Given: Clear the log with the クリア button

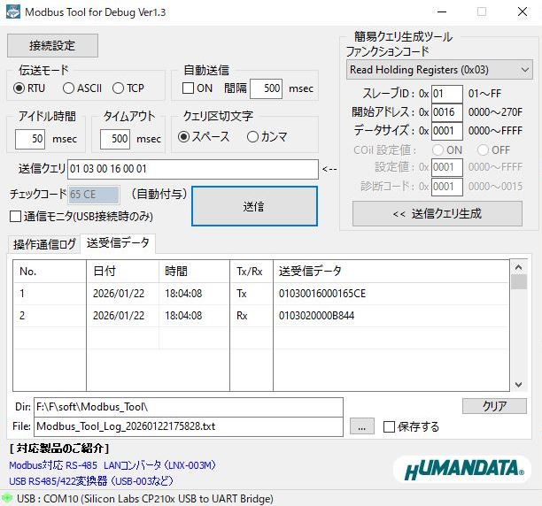Looking at the screenshot, I should pos(494,406).
